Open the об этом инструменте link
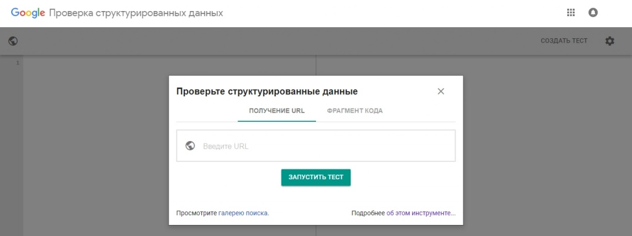Viewport: 632px width, 236px height. (x=421, y=213)
